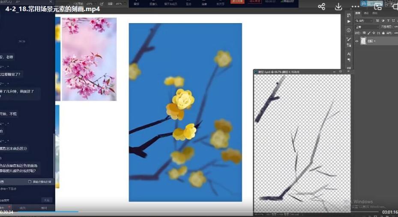Open the blend mode dropdown in Layers panel
The image size is (398, 217).
[x=367, y=27]
